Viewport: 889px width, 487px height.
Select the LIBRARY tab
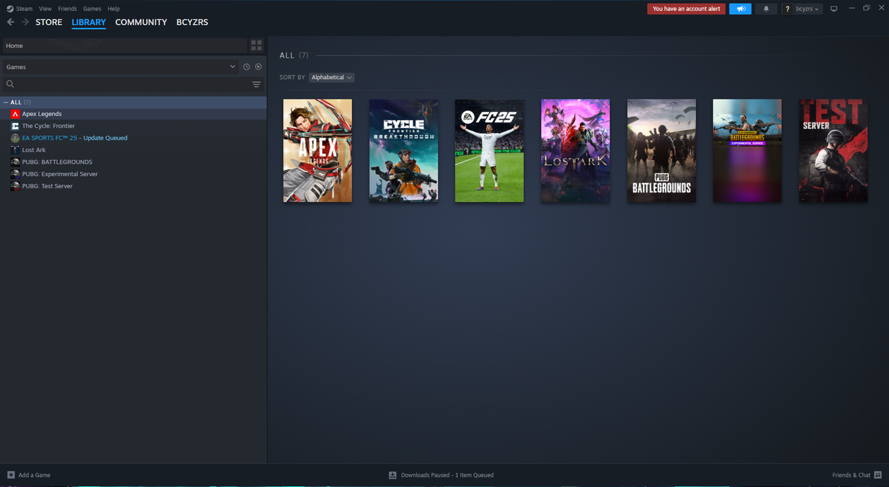point(89,22)
